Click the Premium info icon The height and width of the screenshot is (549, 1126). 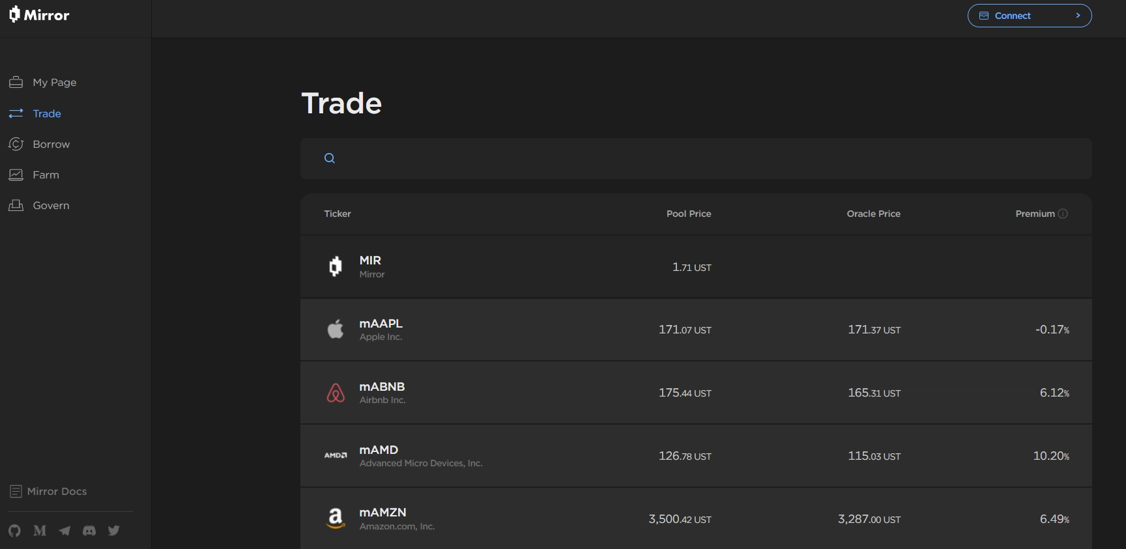(x=1063, y=214)
